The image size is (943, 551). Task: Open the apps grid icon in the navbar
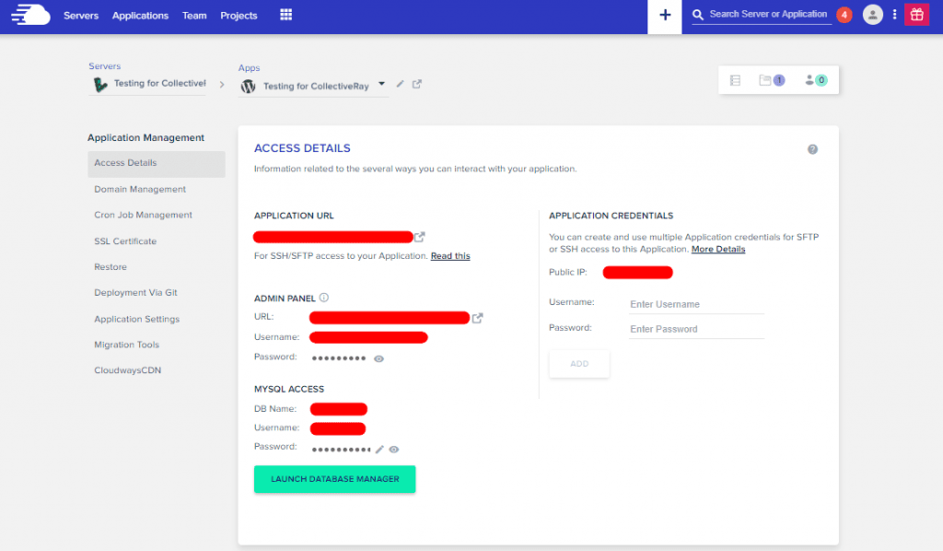point(285,15)
